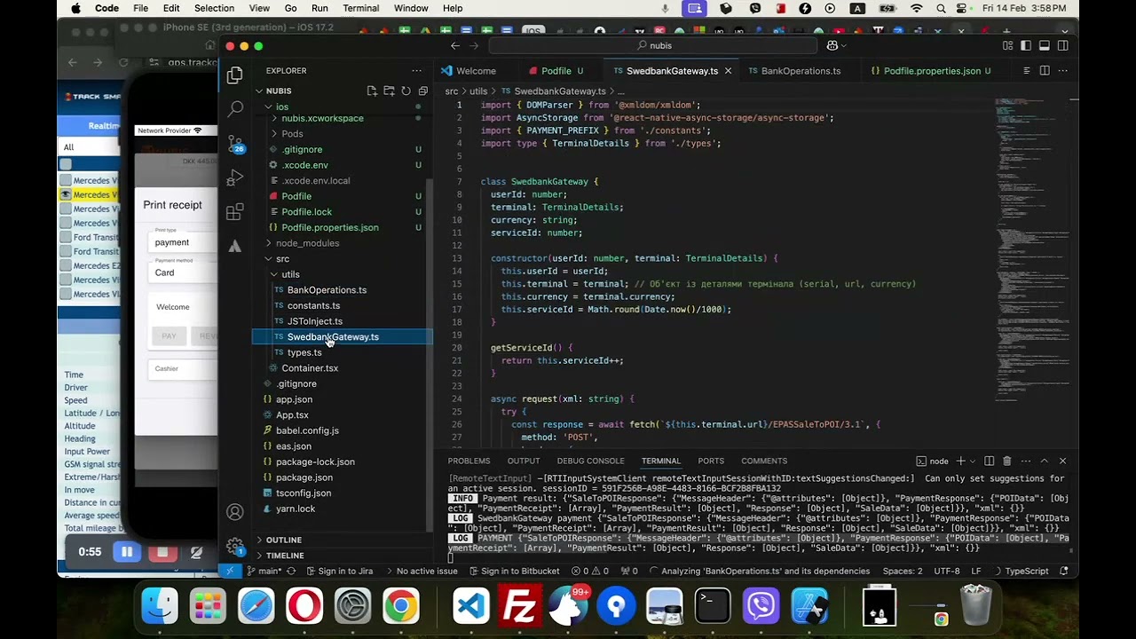Expand the OUTLINE section
The height and width of the screenshot is (639, 1136).
click(x=259, y=540)
